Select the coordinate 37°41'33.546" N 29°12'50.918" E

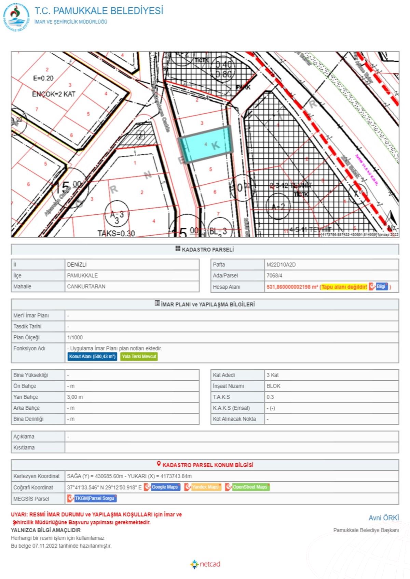(x=104, y=488)
